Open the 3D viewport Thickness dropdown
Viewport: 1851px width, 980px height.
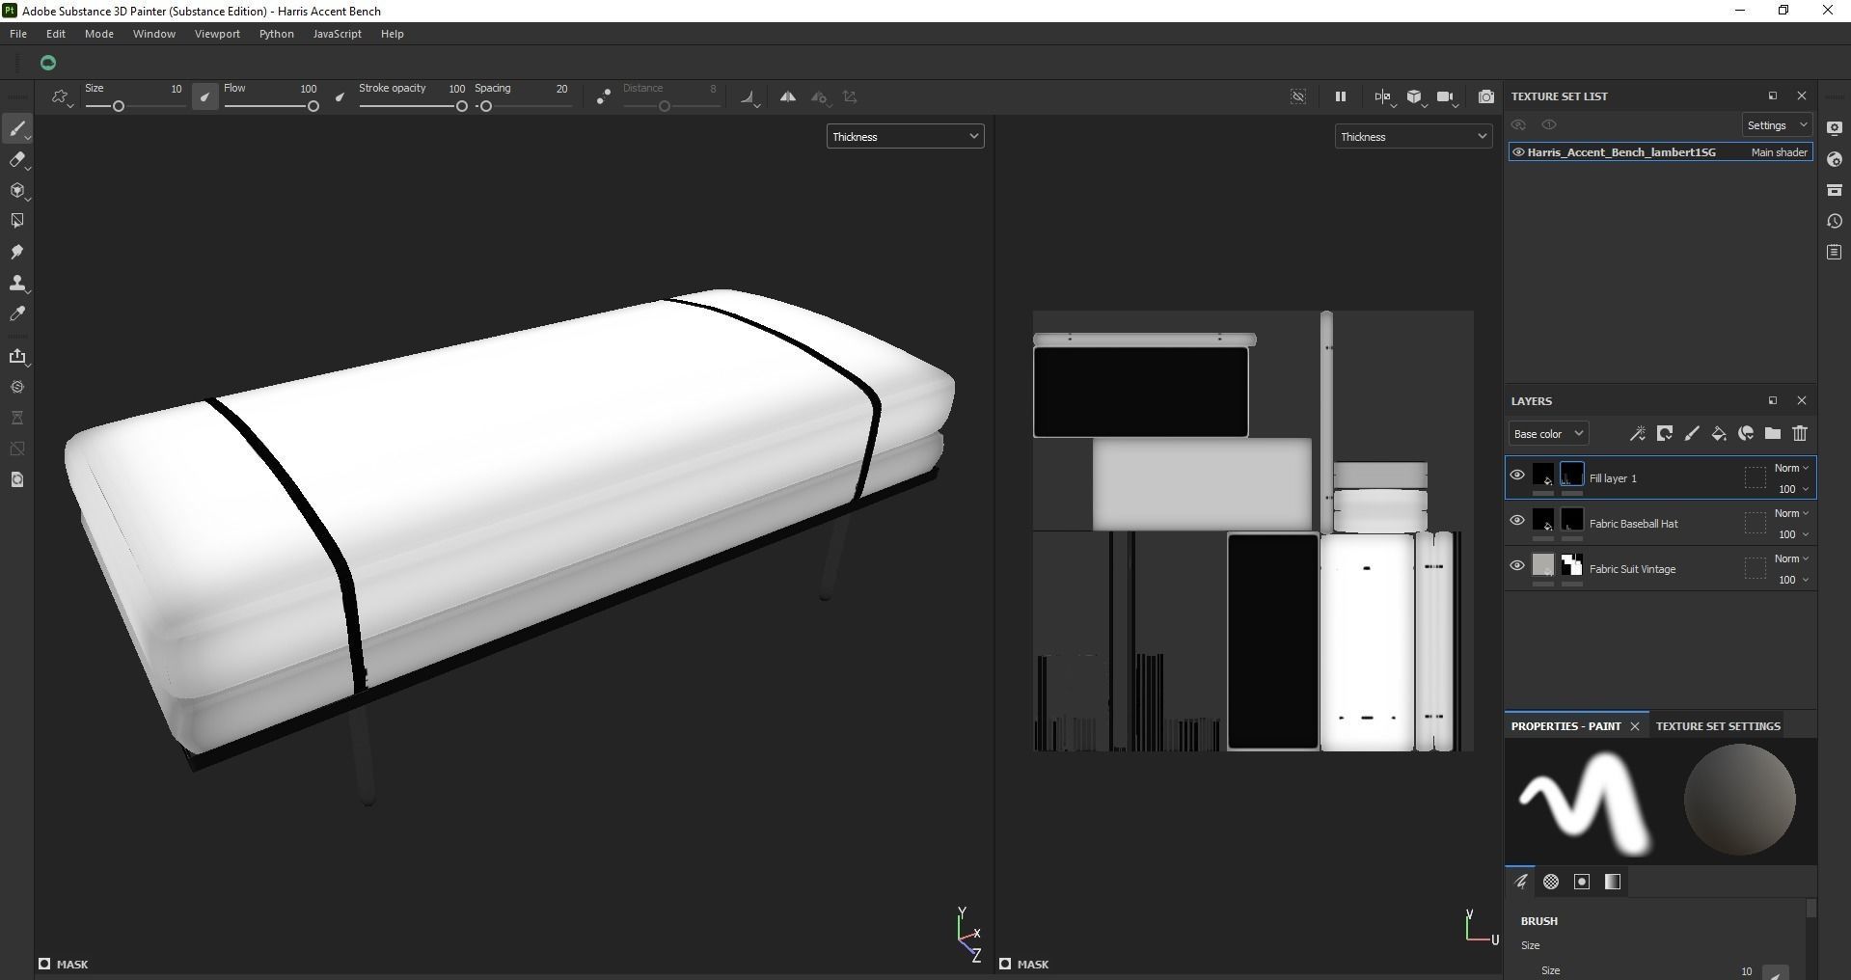coord(905,137)
